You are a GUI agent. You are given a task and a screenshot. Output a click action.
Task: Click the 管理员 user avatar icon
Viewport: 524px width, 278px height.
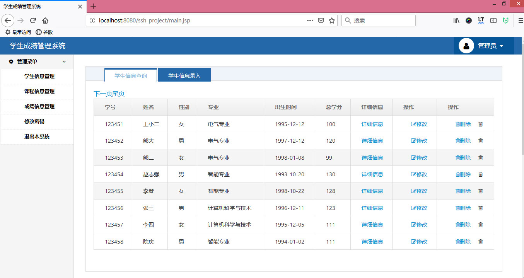[466, 46]
